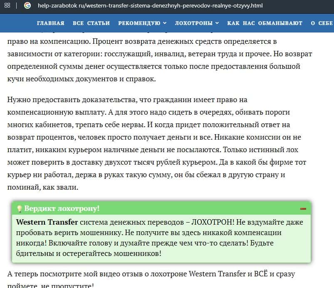Click bold Western Transfer text in verdict
334x288 pixels.
pyautogui.click(x=47, y=222)
